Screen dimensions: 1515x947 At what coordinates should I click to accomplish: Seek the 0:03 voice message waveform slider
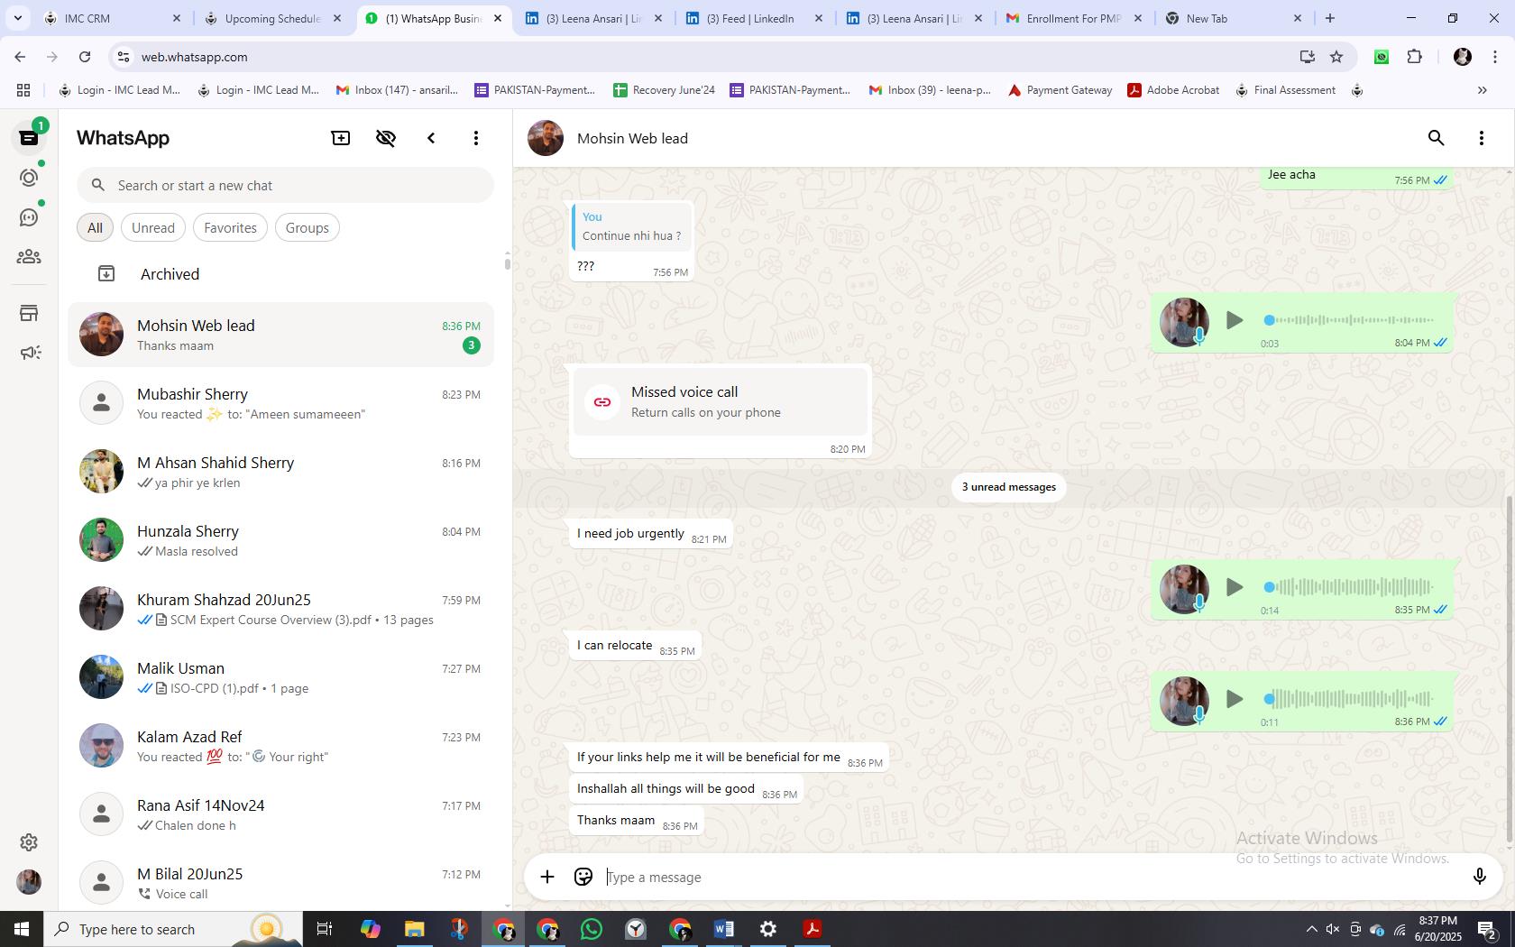point(1351,320)
